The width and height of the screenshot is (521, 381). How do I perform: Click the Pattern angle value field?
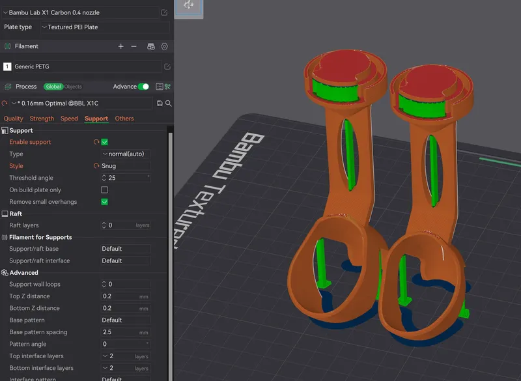126,344
